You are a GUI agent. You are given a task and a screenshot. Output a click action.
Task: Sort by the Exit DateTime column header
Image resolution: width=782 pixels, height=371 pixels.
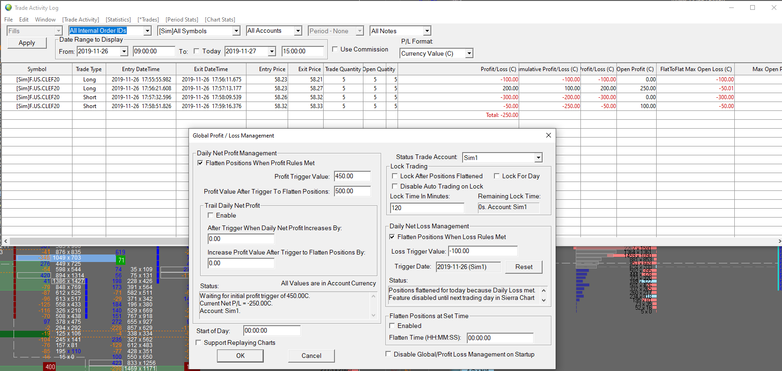click(211, 69)
